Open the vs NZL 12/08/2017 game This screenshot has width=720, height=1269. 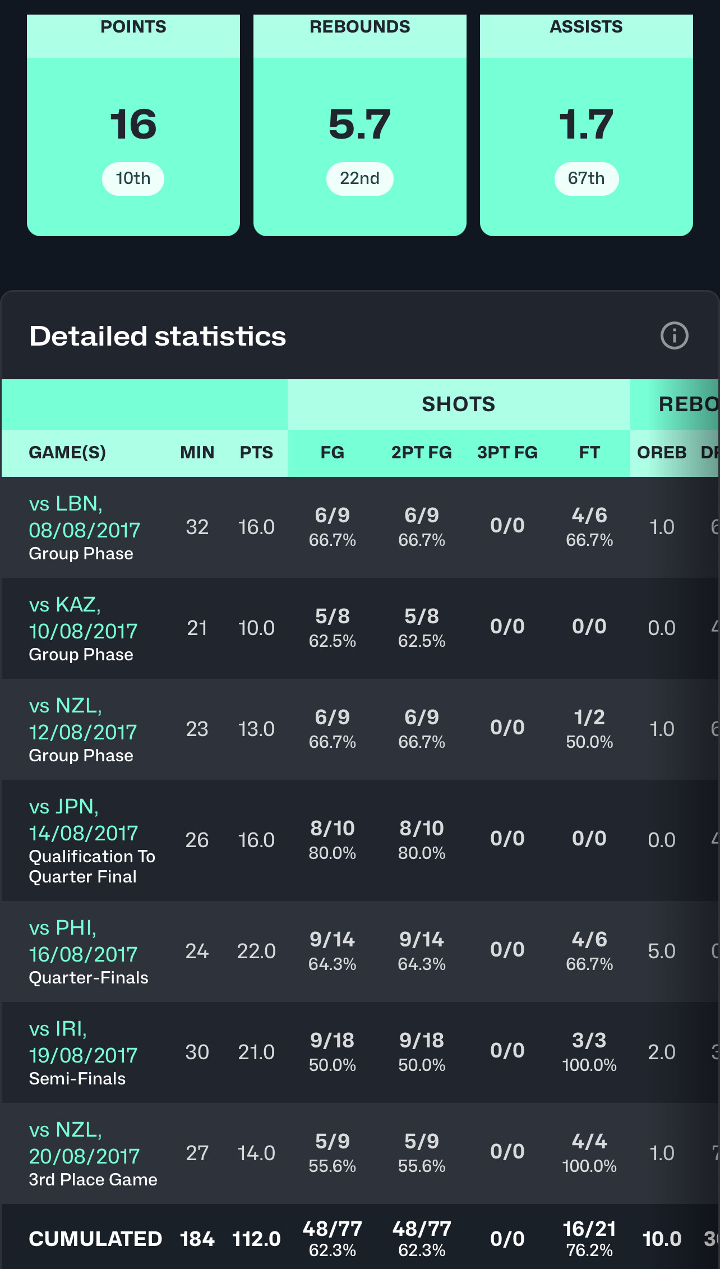pos(83,719)
